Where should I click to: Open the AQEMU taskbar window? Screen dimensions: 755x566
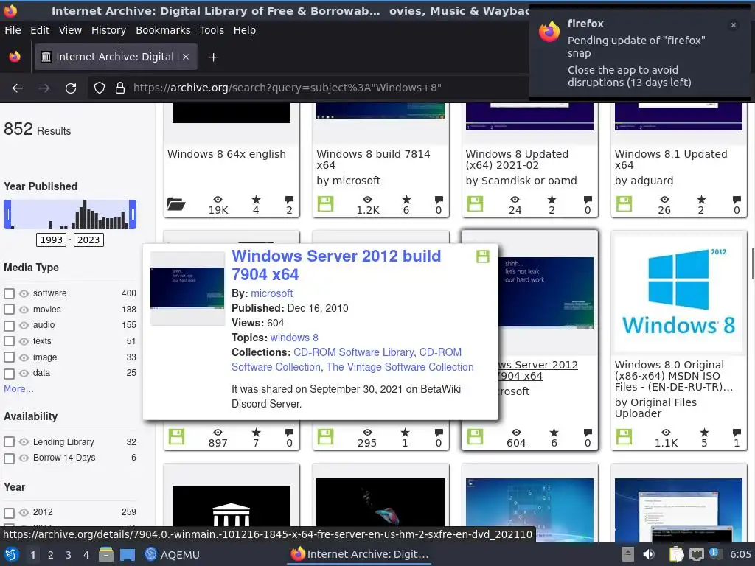pyautogui.click(x=173, y=554)
